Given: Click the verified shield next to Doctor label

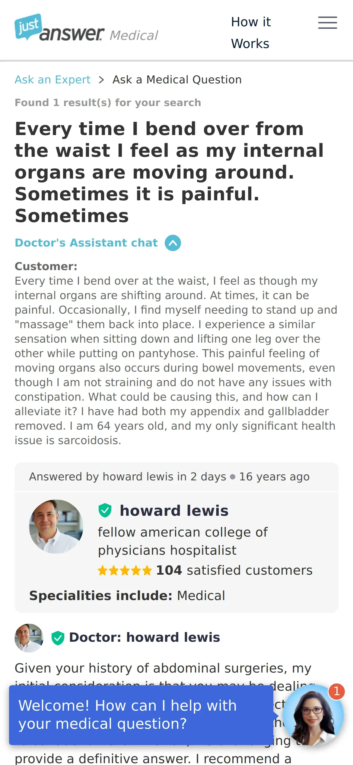Looking at the screenshot, I should tap(58, 638).
